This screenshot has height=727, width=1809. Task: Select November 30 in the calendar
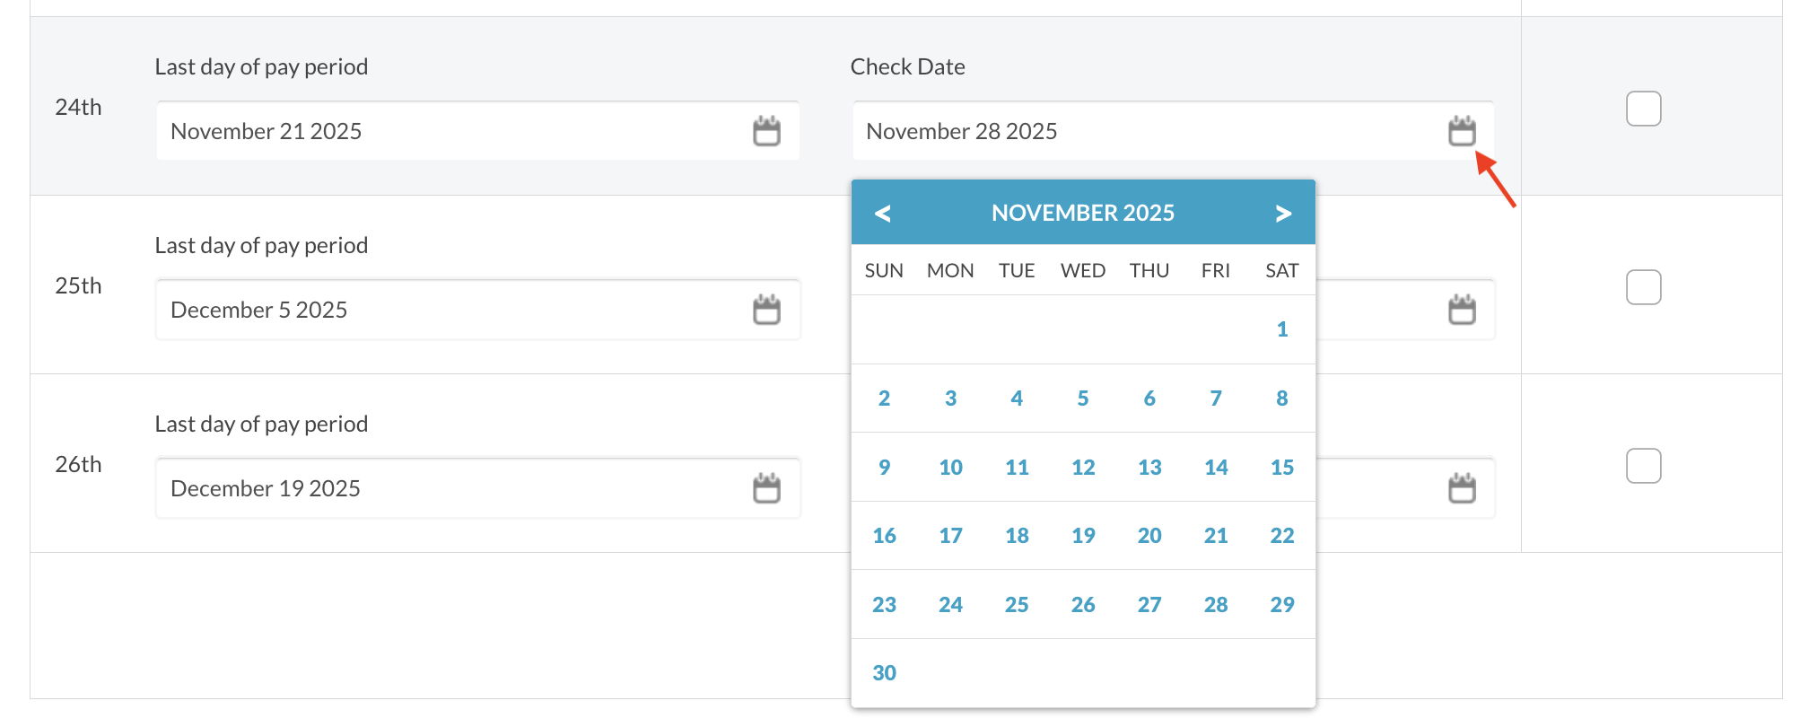pos(884,673)
